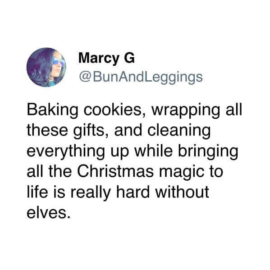This screenshot has height=270, width=270.
Task: Click the @ symbol in the handle
Action: point(85,78)
